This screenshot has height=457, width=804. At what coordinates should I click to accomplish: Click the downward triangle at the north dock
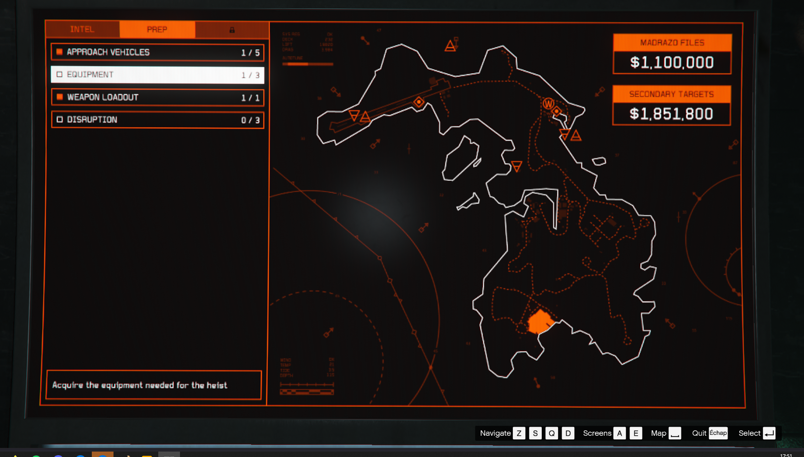565,134
